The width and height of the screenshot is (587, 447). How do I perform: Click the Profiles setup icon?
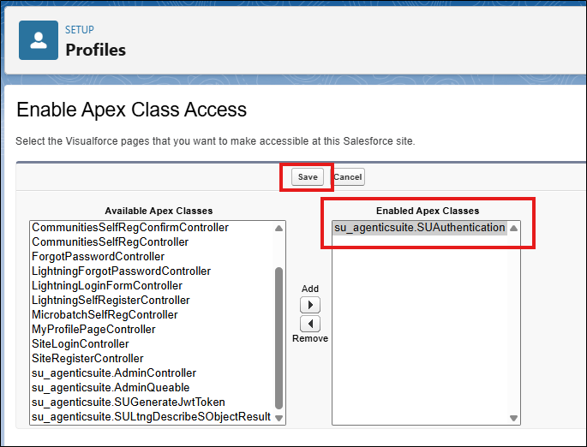[39, 40]
